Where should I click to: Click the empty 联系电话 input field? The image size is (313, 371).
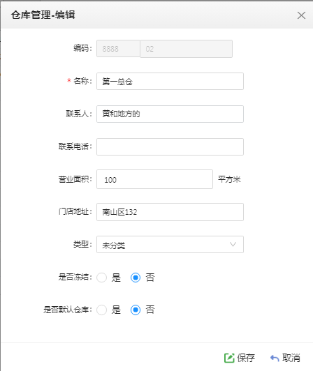click(x=170, y=146)
